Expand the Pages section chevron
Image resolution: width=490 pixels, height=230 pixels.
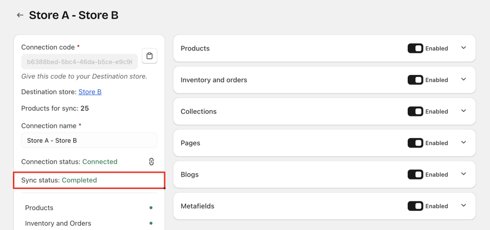coord(463,142)
